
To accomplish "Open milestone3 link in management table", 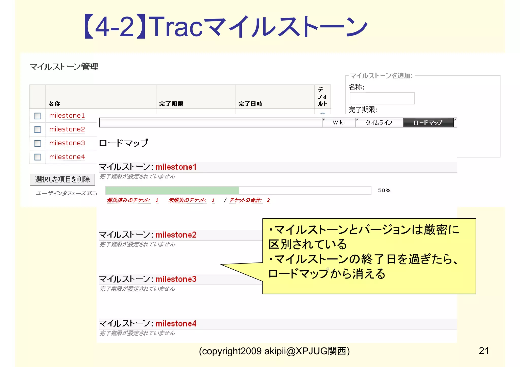I will tap(67, 143).
